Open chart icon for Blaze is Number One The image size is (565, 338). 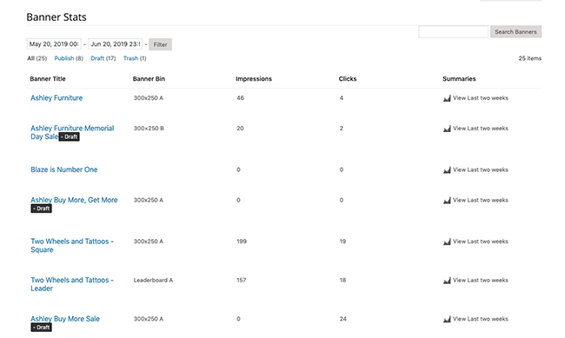(x=447, y=170)
